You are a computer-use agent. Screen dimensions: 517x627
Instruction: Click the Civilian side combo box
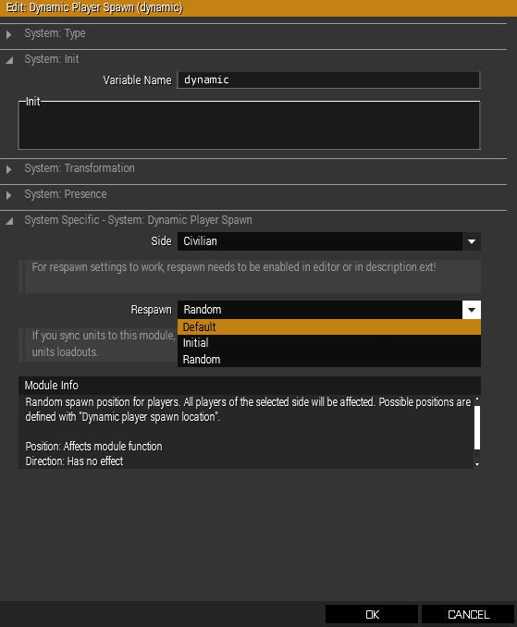tap(320, 241)
